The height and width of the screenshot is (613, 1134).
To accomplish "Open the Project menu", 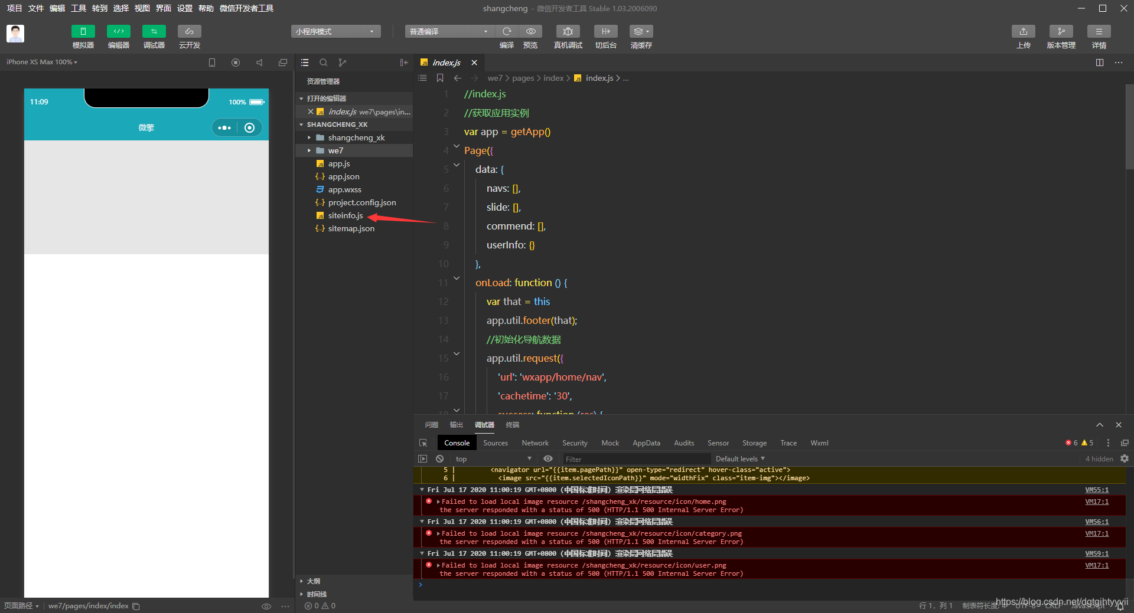I will tap(14, 8).
